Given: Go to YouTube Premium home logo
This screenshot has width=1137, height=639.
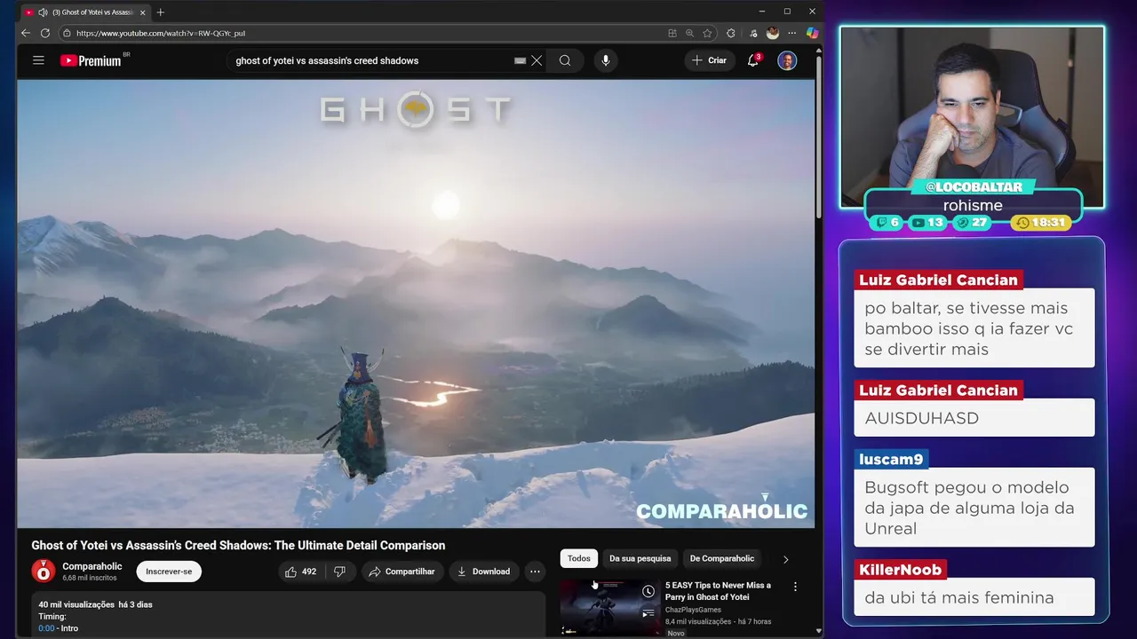Looking at the screenshot, I should [91, 60].
